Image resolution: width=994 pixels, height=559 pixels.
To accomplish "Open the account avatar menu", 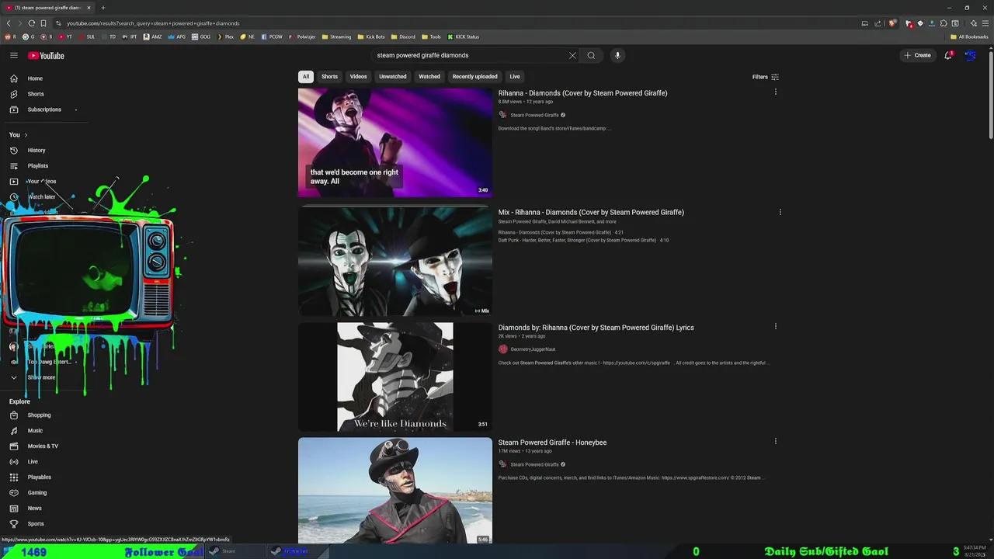I will (x=970, y=55).
